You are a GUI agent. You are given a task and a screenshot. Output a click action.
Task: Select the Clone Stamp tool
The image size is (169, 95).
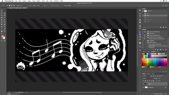click(x=2, y=20)
